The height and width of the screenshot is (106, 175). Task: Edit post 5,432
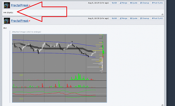(x=114, y=18)
